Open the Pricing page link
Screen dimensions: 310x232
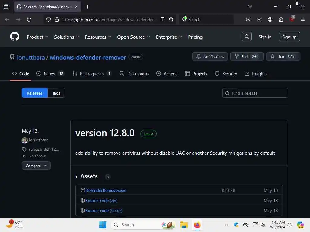click(x=195, y=37)
